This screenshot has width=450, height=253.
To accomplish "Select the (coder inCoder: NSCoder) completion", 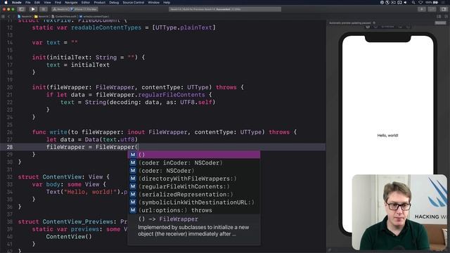I will (194, 162).
